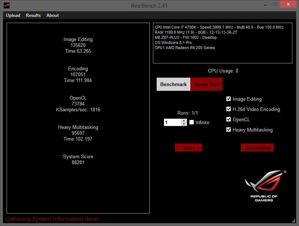
Task: Click inside the runs count field
Action: pyautogui.click(x=173, y=122)
